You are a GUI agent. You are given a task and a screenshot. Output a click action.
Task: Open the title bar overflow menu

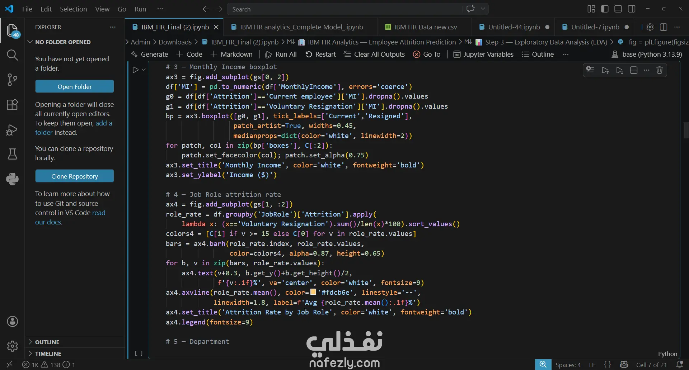tap(160, 9)
